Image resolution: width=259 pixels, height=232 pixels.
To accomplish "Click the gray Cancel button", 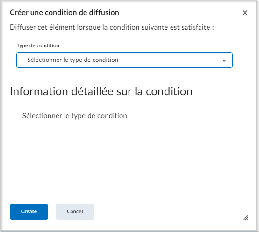I will click(x=75, y=212).
